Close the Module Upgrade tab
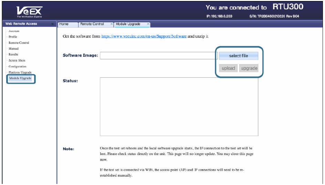Viewport: 325px width, 185px height. [x=148, y=24]
